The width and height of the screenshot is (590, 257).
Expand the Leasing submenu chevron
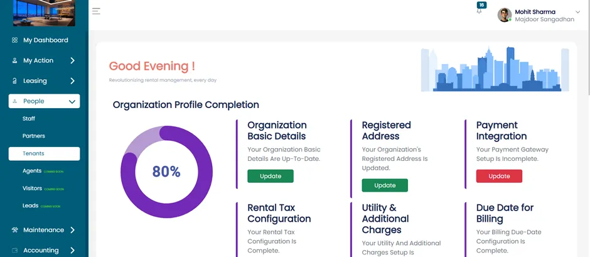click(x=72, y=80)
